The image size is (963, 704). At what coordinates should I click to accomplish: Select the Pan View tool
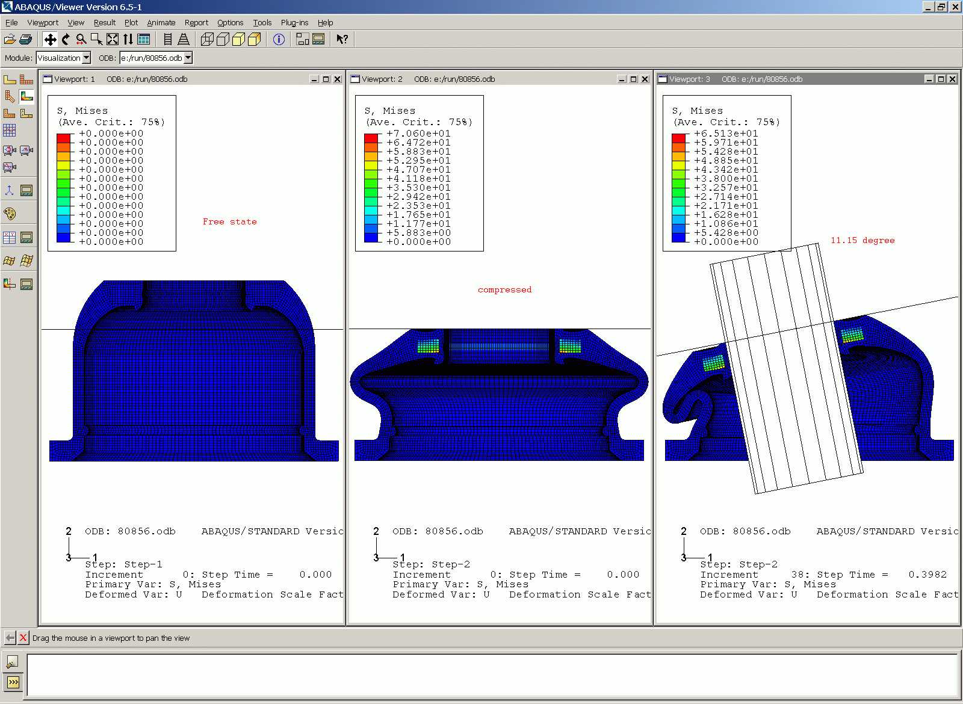pos(50,40)
